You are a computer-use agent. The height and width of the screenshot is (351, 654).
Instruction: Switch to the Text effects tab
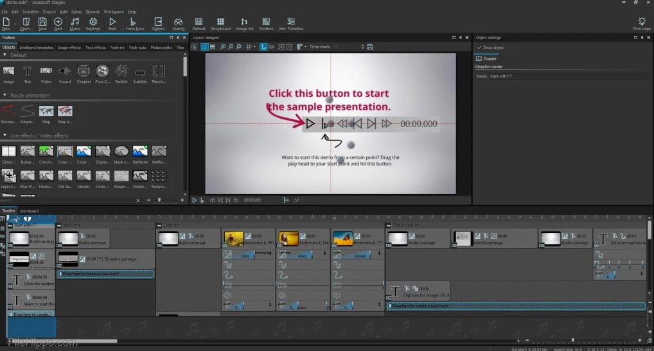[x=96, y=47]
